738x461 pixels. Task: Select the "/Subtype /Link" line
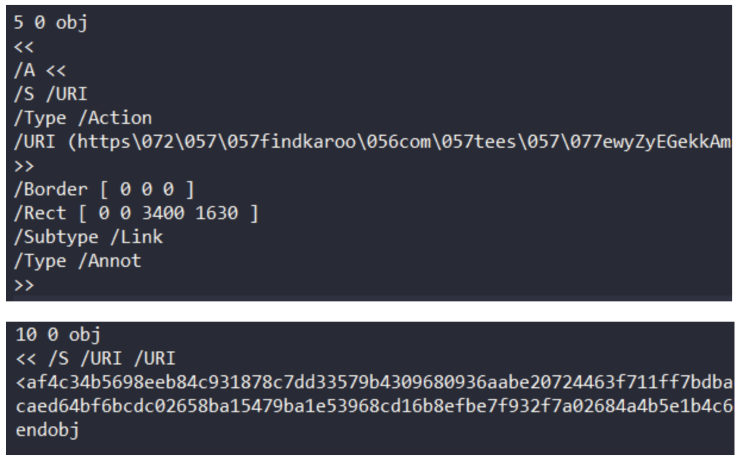(x=88, y=236)
